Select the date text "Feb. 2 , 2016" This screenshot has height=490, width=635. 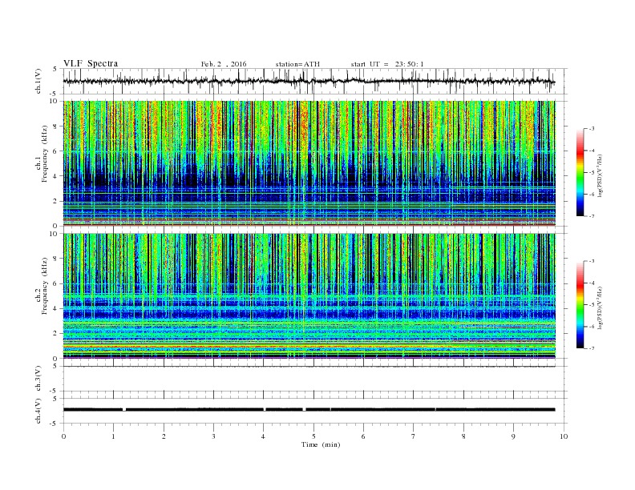[x=224, y=64]
